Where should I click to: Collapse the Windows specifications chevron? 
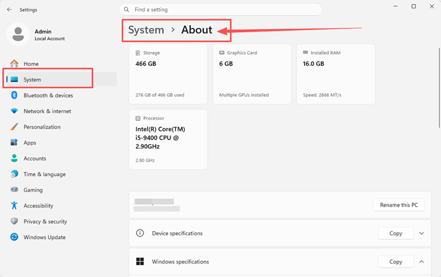pos(422,262)
